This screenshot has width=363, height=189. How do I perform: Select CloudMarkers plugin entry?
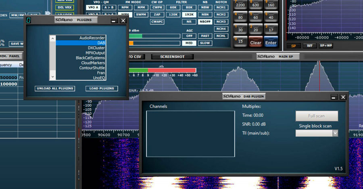click(x=80, y=63)
